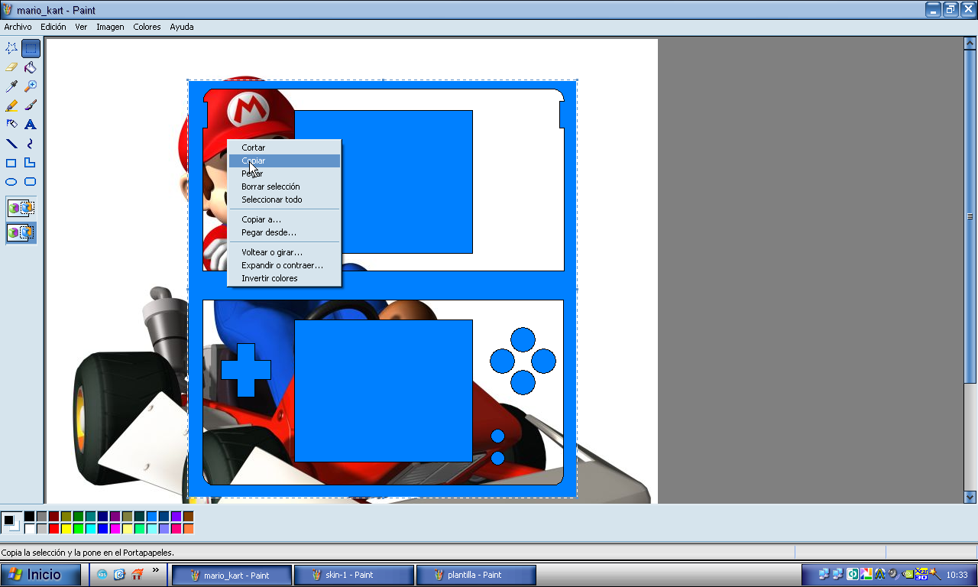
Task: Pick the cyan palette color
Action: [x=91, y=529]
